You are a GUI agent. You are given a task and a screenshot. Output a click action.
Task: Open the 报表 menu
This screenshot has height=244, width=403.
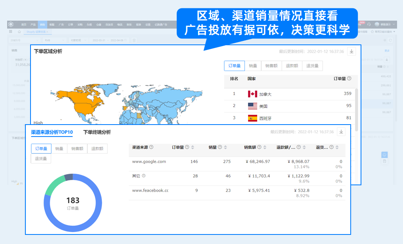(139, 25)
